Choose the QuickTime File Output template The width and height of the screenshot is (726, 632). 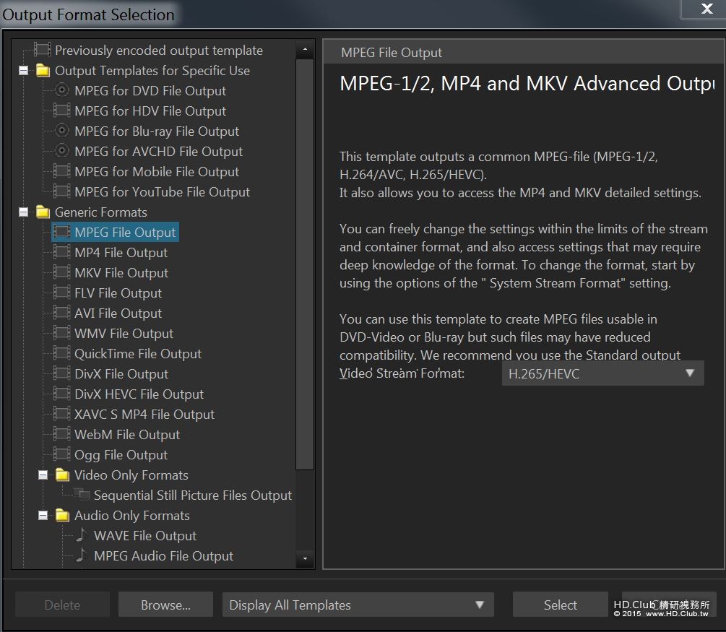click(138, 354)
